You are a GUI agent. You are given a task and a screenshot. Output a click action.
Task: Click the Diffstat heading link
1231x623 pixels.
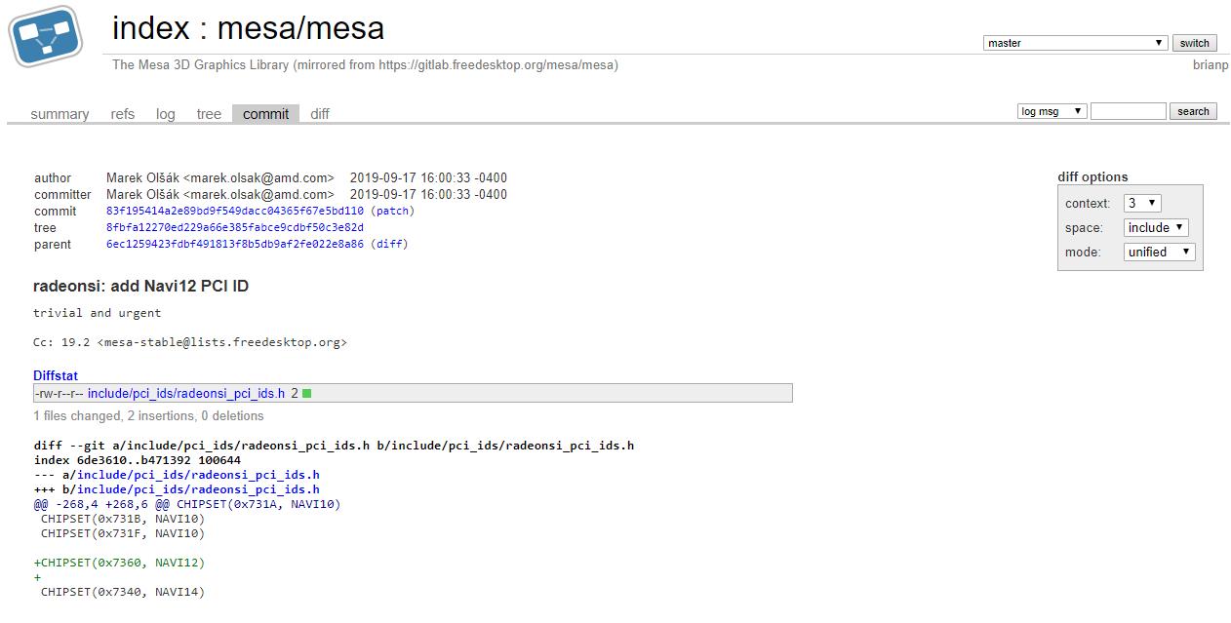pyautogui.click(x=56, y=375)
